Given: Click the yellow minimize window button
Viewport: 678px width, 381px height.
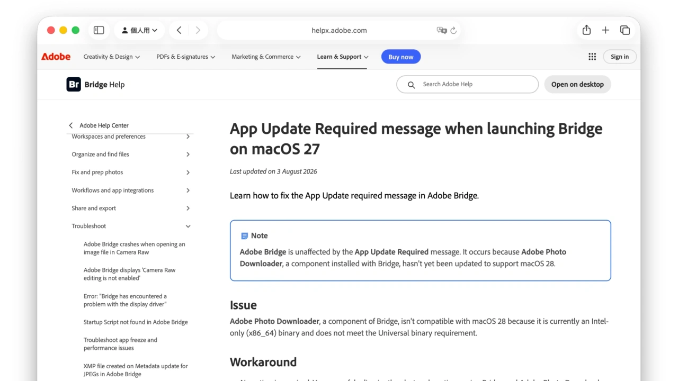Looking at the screenshot, I should tap(63, 30).
